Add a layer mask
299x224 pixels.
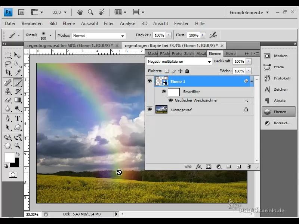tap(209, 167)
